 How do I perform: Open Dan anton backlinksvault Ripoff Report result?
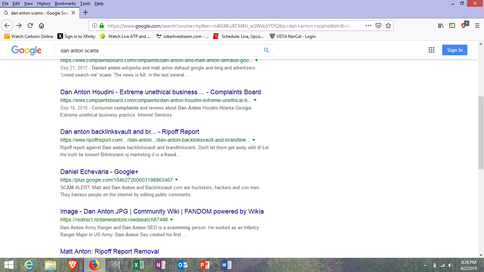(130, 132)
